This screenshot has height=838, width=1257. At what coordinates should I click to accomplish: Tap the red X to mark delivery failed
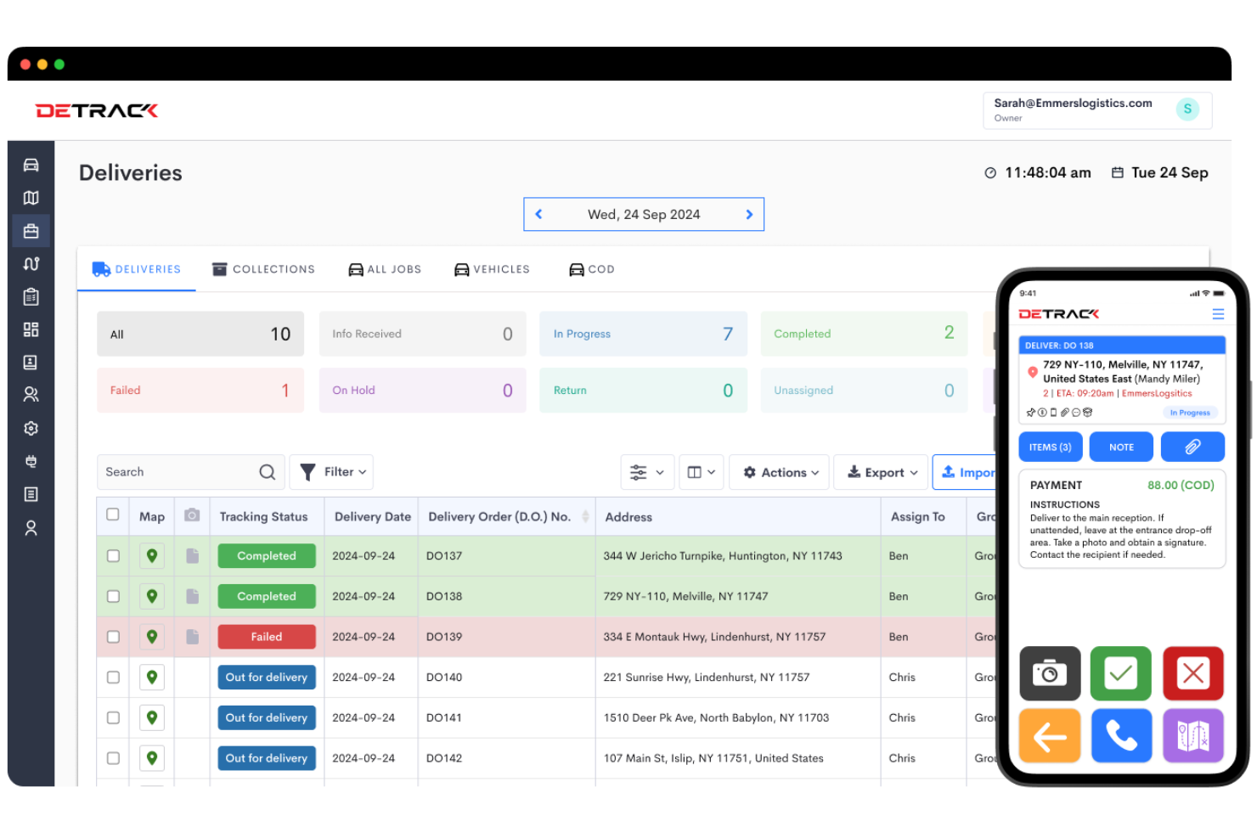click(1192, 673)
